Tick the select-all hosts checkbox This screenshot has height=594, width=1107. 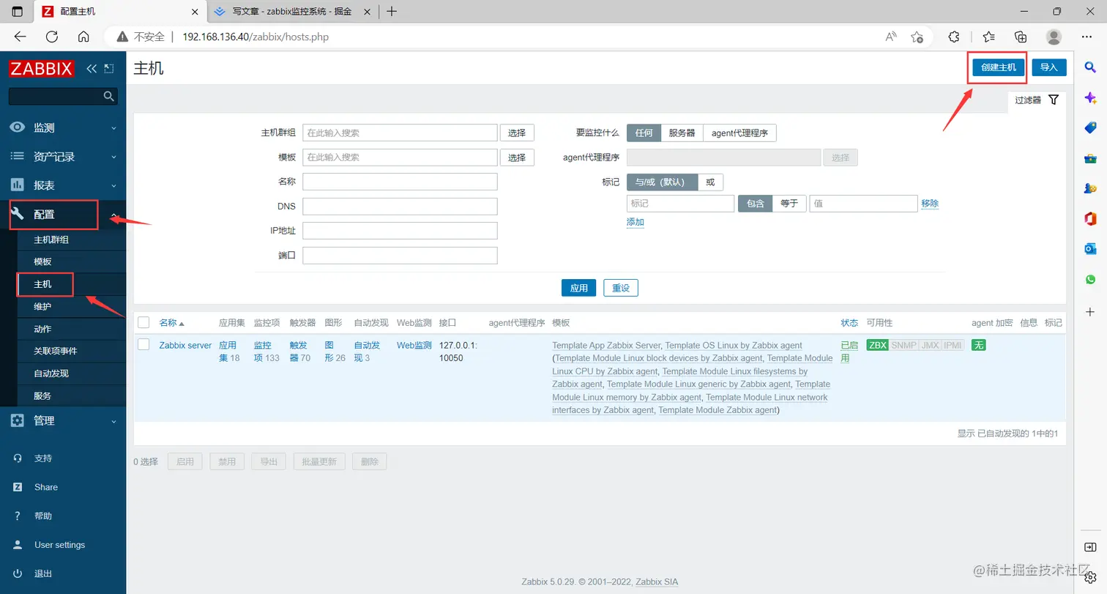[143, 322]
